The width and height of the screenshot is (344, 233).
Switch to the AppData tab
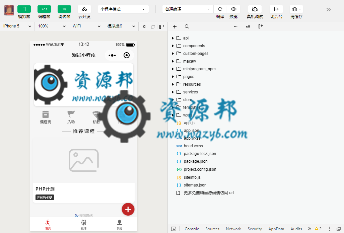click(276, 229)
